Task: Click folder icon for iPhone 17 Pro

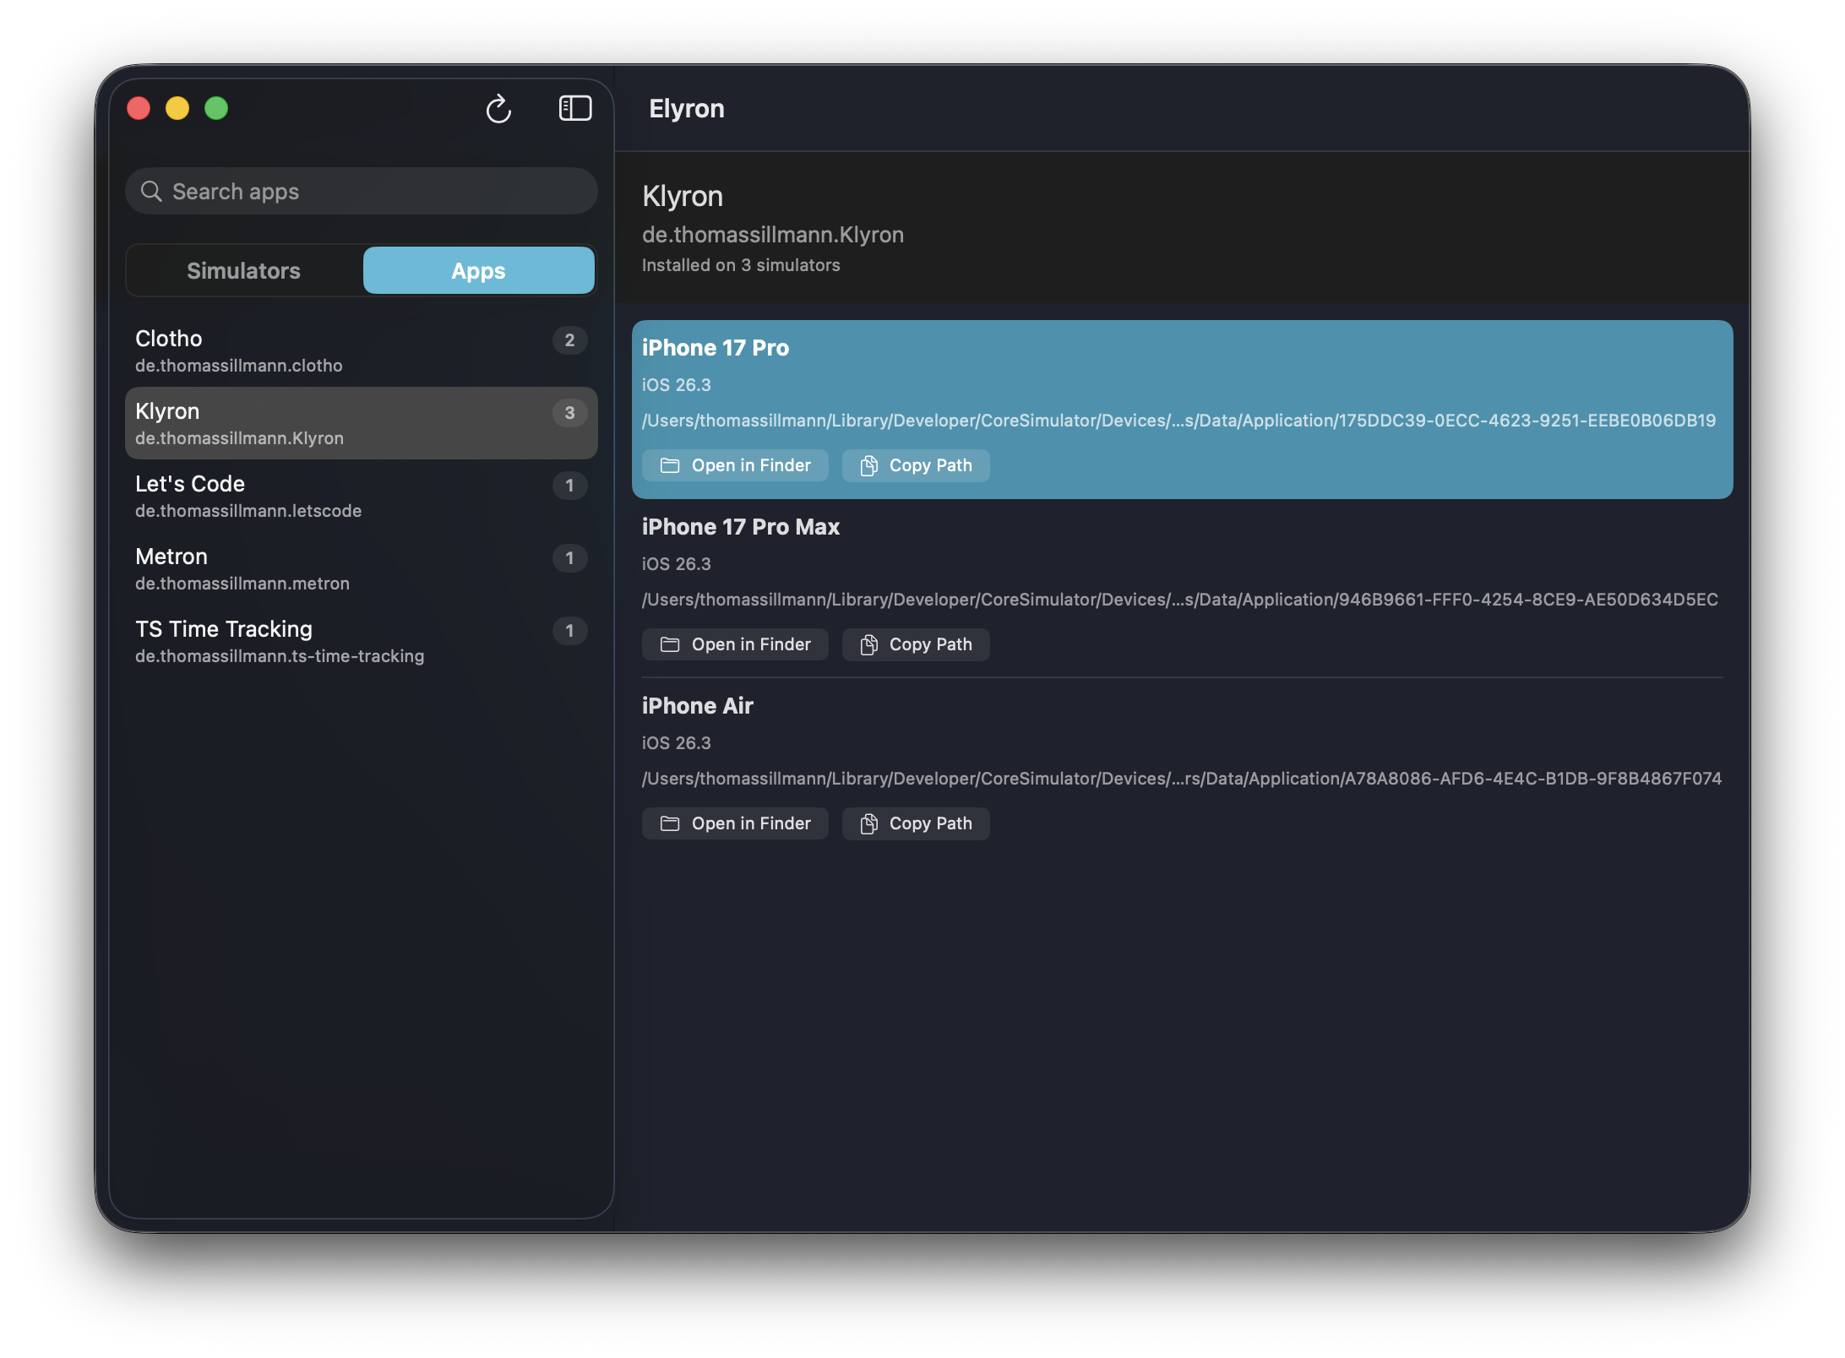Action: [670, 465]
